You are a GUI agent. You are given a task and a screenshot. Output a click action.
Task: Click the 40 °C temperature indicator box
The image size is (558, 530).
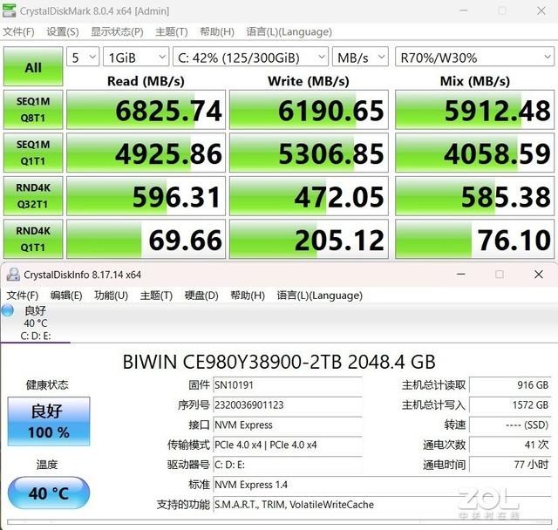tap(48, 493)
